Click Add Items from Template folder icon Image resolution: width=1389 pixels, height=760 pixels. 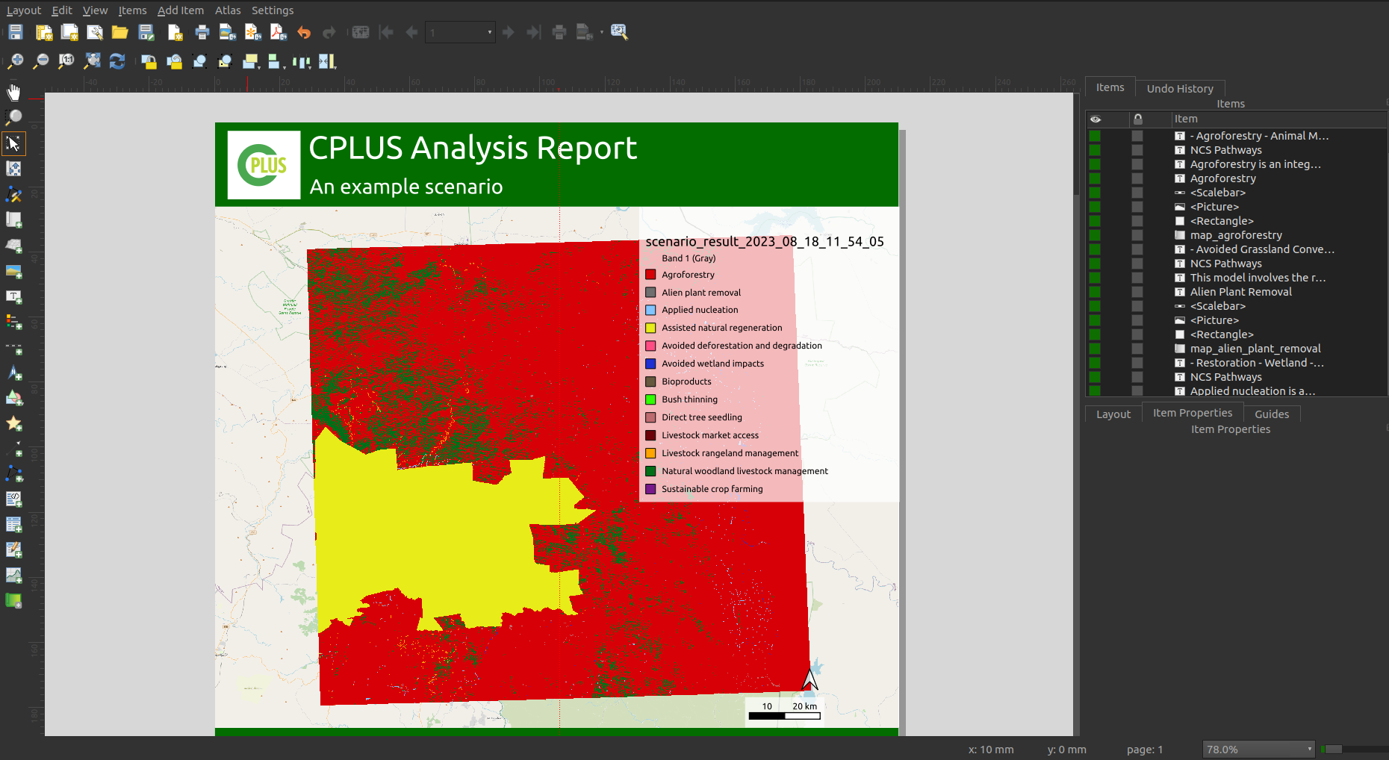coord(119,32)
